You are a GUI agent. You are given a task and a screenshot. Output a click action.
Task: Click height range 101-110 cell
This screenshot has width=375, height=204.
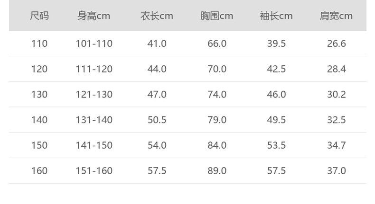point(94,44)
